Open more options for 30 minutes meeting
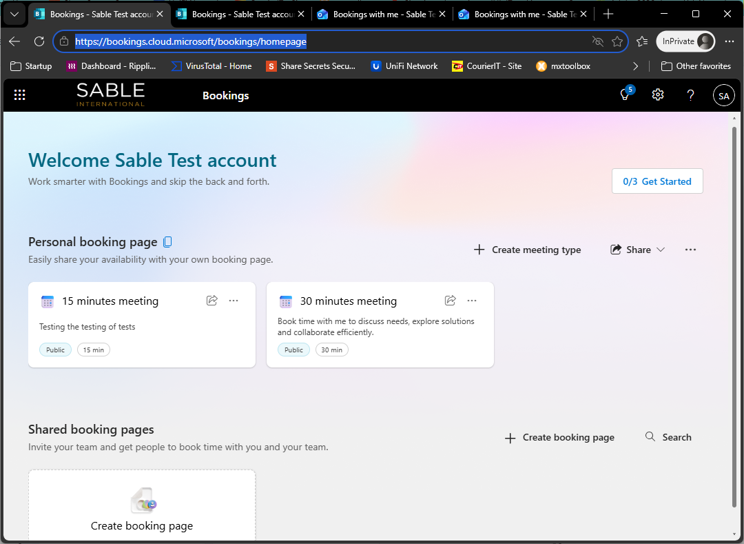This screenshot has height=544, width=744. coord(472,301)
